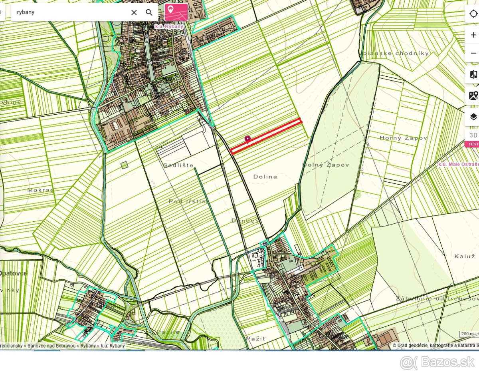Click the 'Rybany' breadcrumb link
479x374 pixels.
(x=88, y=346)
